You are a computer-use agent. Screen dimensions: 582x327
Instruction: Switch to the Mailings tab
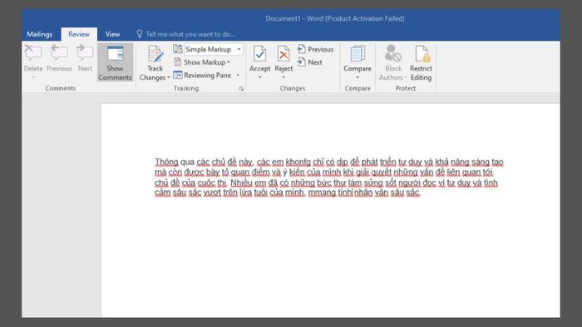[39, 34]
